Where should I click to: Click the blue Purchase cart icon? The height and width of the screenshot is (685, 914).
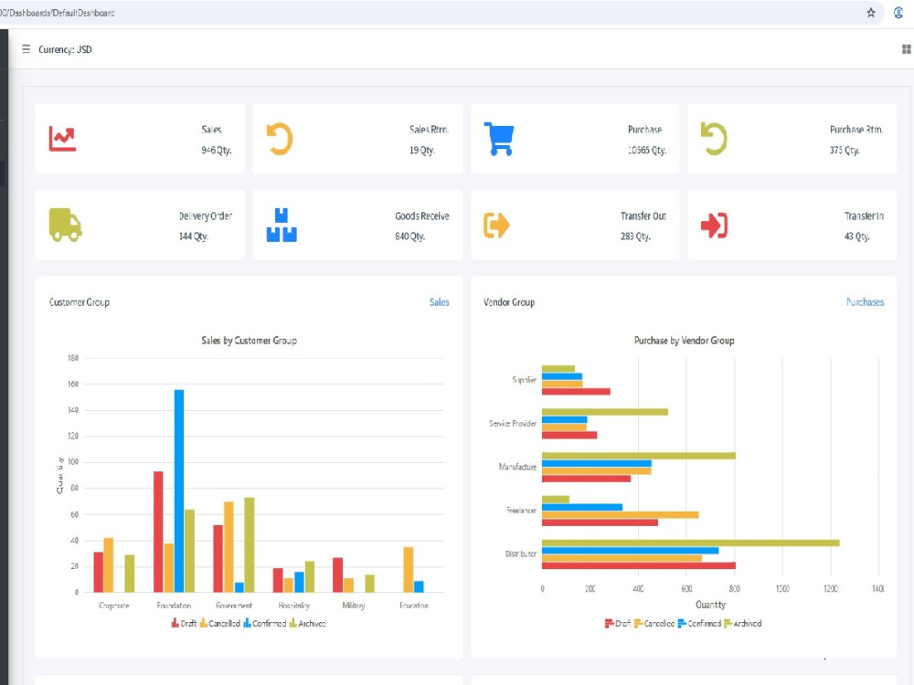[499, 139]
